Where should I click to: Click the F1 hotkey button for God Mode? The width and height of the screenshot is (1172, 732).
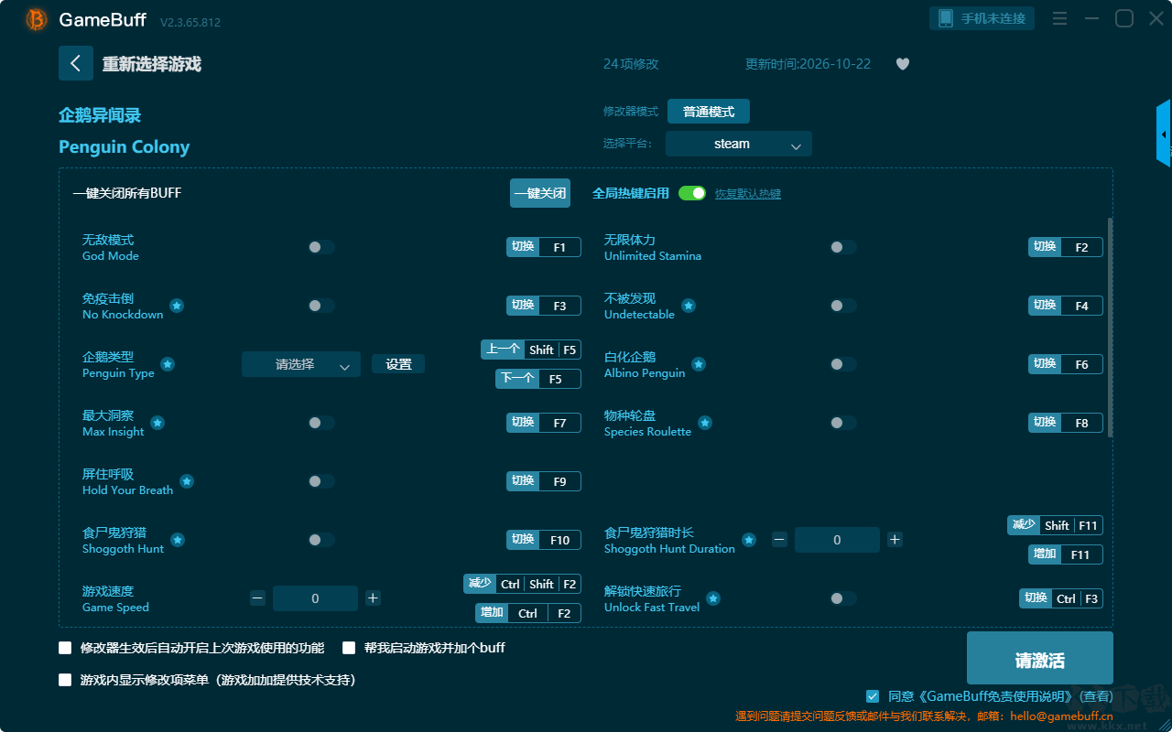[544, 247]
